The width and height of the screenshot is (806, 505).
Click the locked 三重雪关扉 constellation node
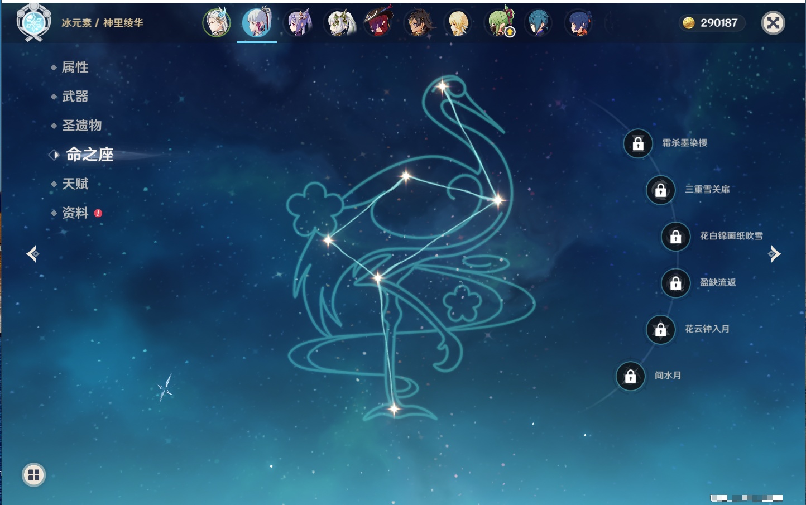pos(661,190)
